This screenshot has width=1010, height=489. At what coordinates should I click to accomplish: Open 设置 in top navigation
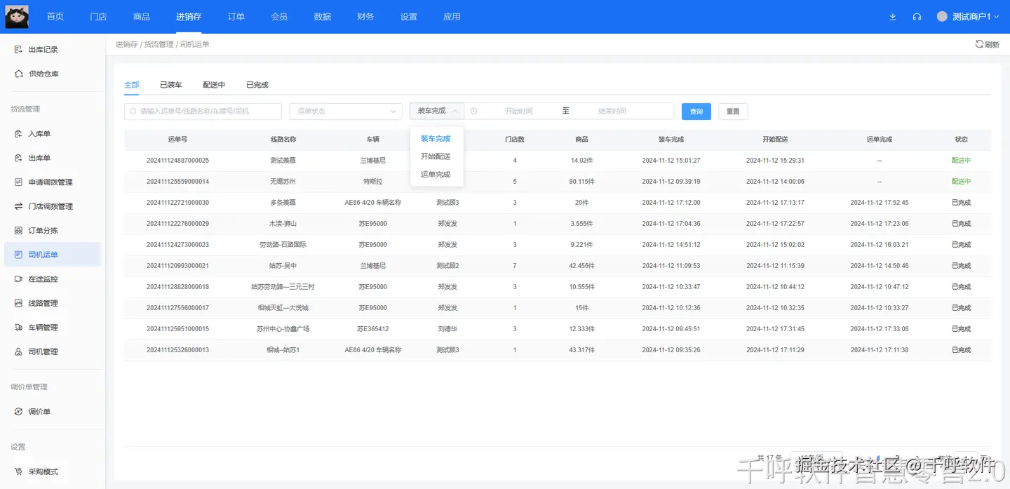tap(409, 17)
